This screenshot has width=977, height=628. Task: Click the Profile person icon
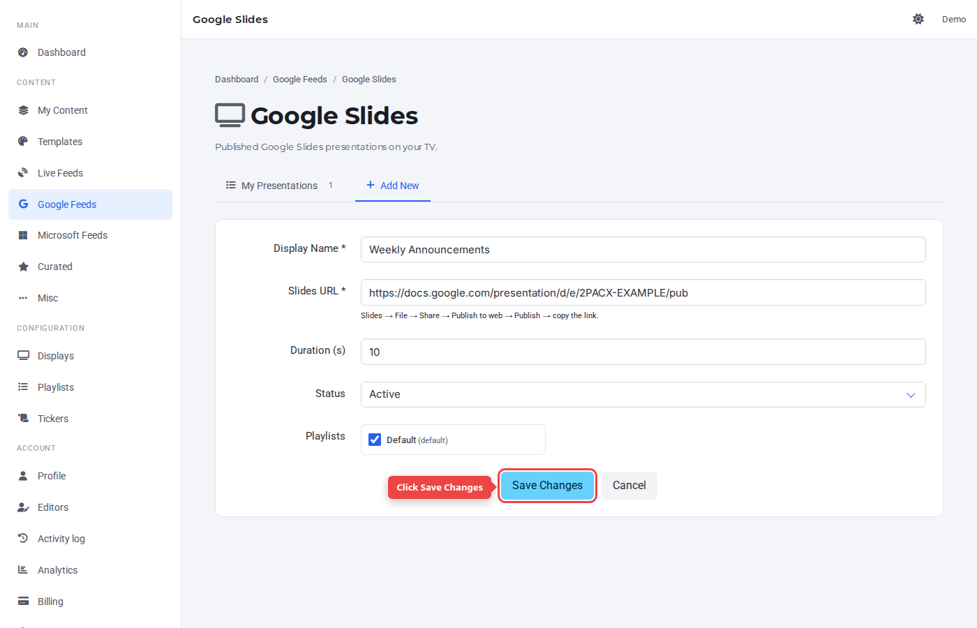(23, 476)
